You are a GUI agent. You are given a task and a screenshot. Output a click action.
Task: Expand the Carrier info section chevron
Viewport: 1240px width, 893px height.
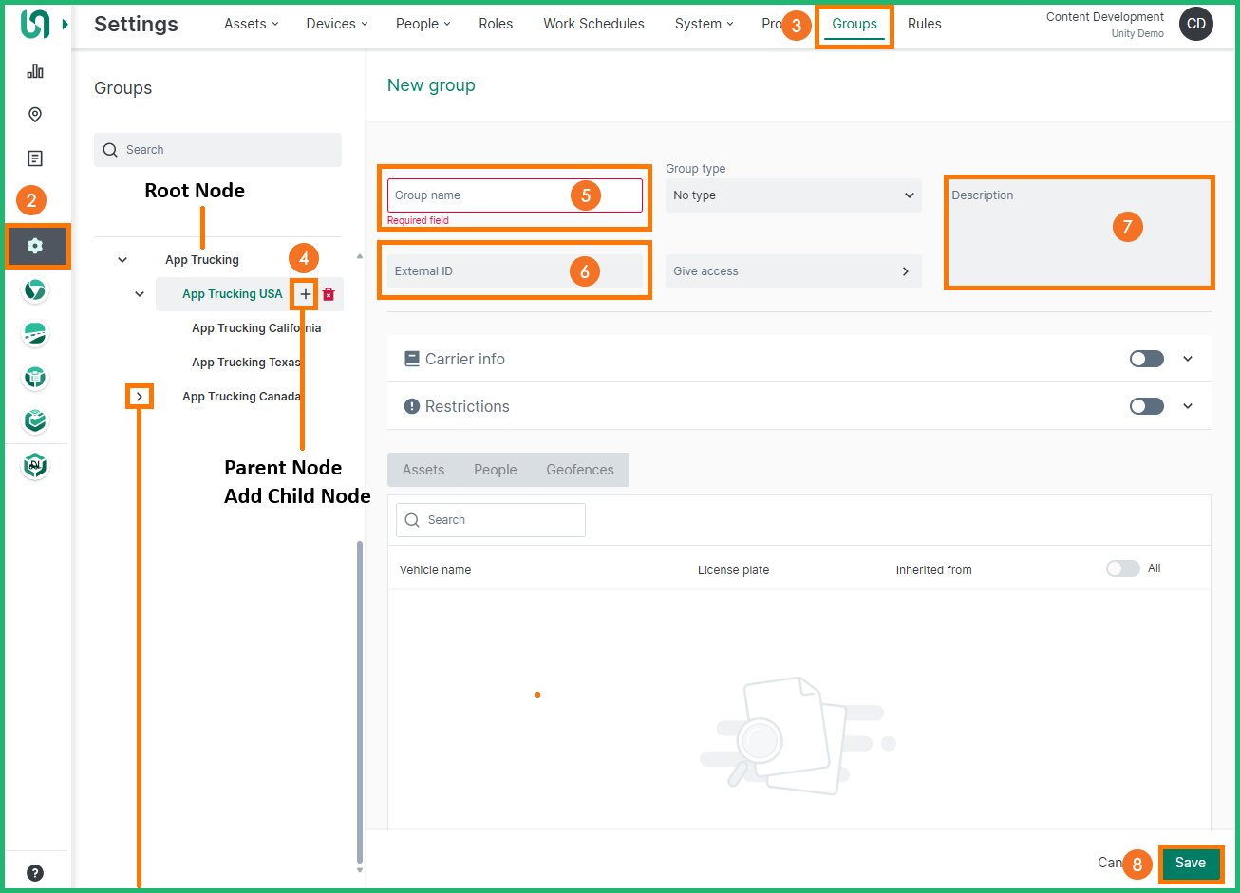(1188, 359)
